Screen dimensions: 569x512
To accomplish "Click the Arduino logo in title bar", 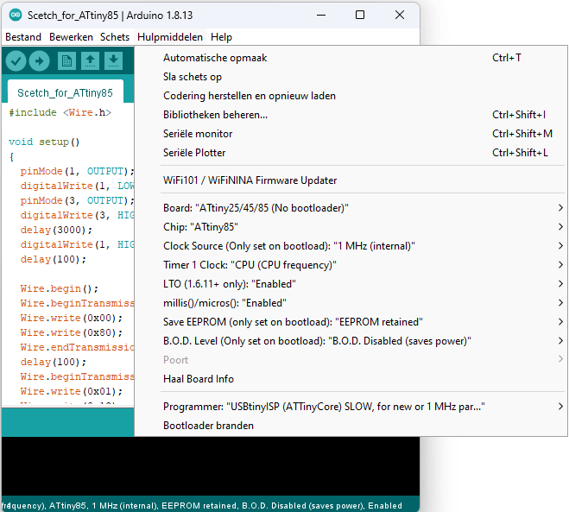I will [x=16, y=15].
